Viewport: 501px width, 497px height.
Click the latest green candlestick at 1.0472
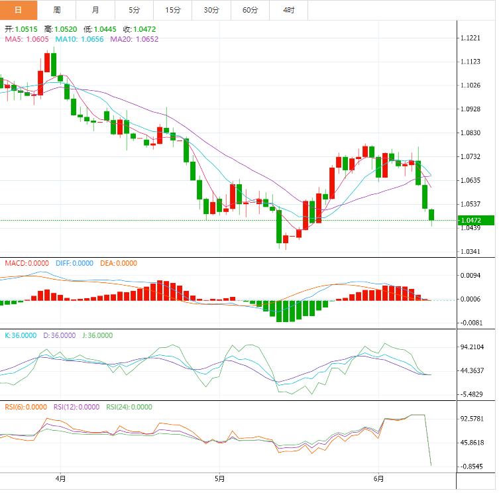tap(431, 215)
